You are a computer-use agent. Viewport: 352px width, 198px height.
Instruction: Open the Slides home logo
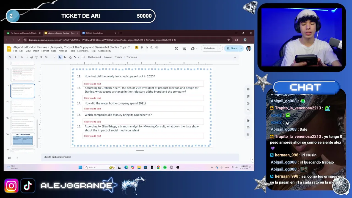9,49
